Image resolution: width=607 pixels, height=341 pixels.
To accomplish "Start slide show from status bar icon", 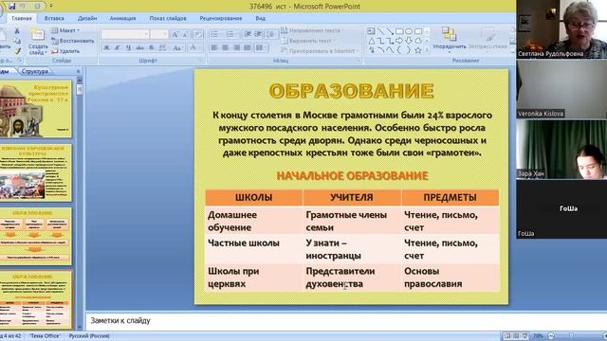I will [524, 336].
